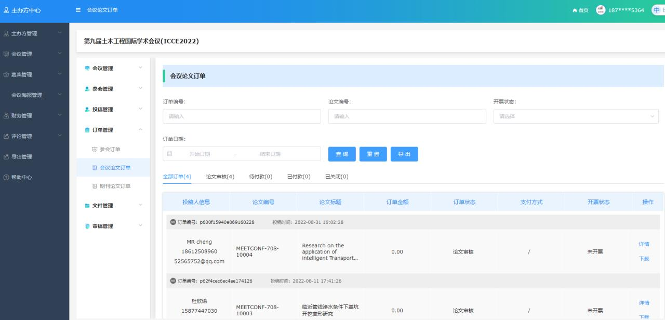Viewport: 665px width, 320px height.
Task: Open the 开票状态 dropdown
Action: [576, 116]
